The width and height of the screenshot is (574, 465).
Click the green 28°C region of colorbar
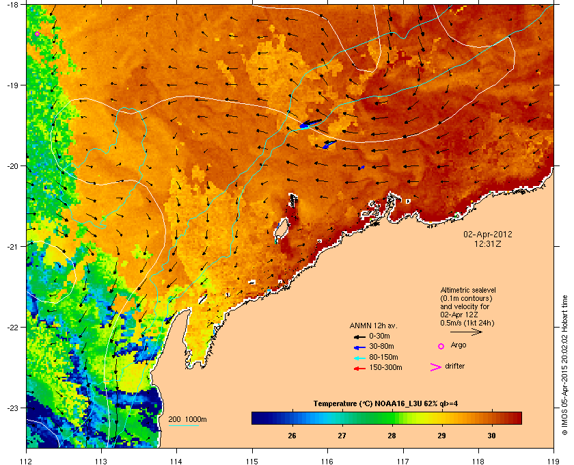point(392,418)
